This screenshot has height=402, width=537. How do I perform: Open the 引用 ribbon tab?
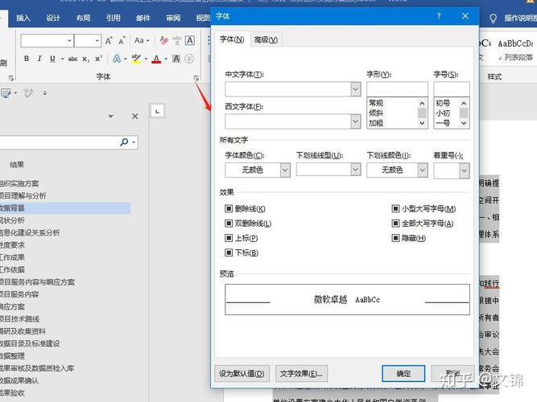[114, 18]
